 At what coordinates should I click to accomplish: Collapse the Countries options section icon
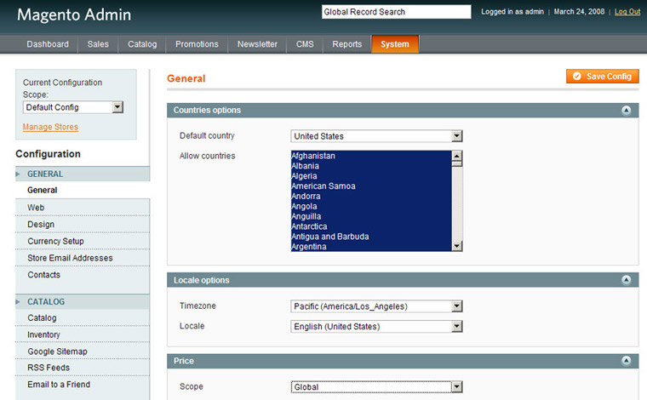[626, 110]
